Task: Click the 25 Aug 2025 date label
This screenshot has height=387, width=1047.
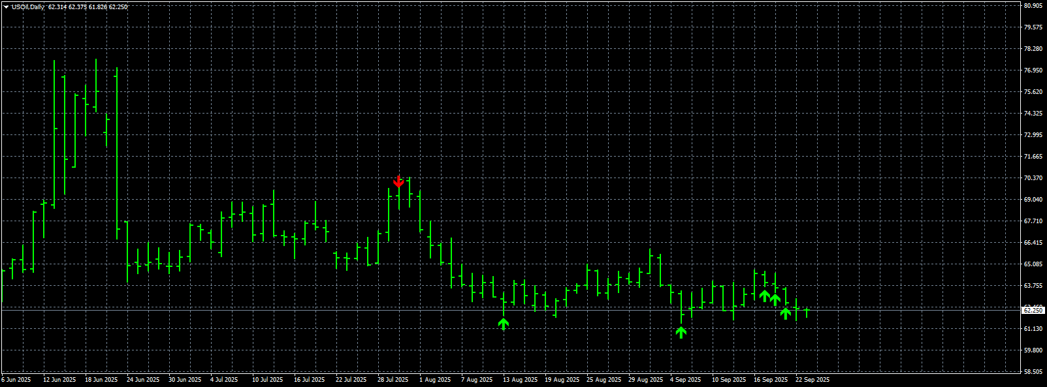Action: [604, 379]
